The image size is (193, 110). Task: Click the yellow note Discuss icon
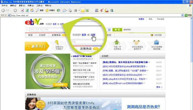point(83,10)
